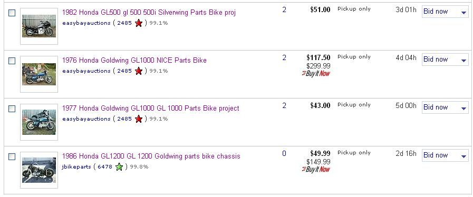The image size is (473, 197).
Task: Click red star on 1976 Goldwing seller row
Action: pyautogui.click(x=139, y=71)
